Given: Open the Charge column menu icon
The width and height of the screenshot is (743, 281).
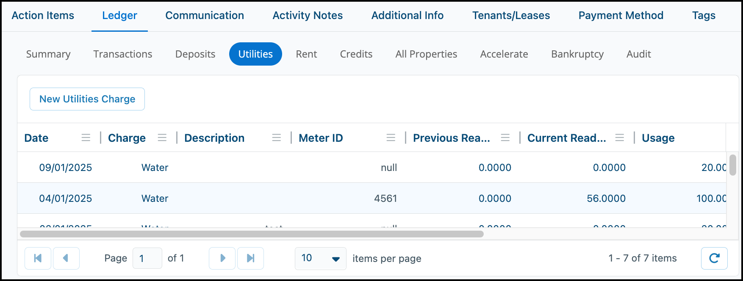Looking at the screenshot, I should 162,138.
